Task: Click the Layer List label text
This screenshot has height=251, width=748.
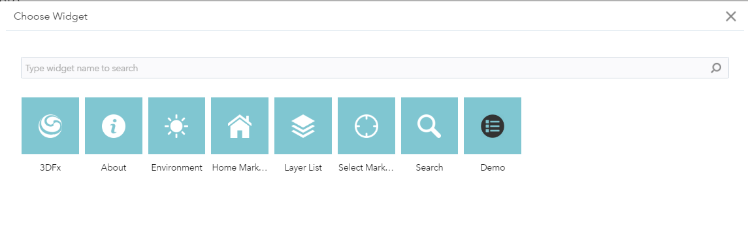Action: (x=303, y=167)
